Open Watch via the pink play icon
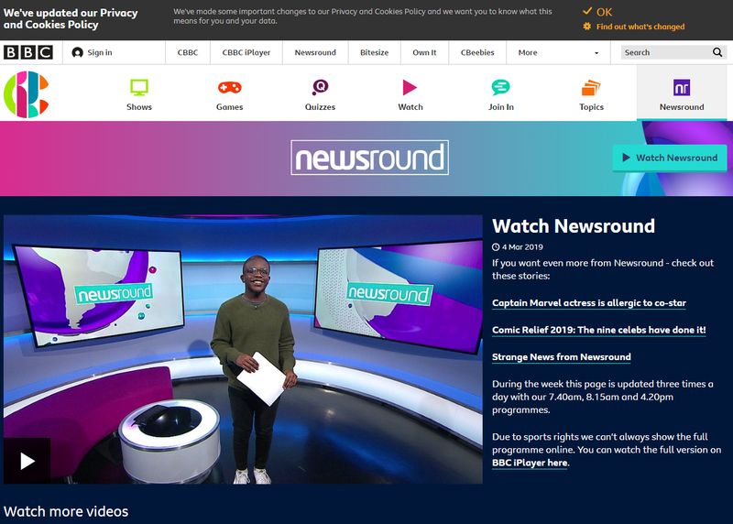The height and width of the screenshot is (524, 733). pyautogui.click(x=410, y=87)
